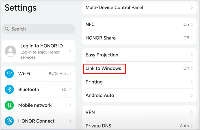Click Private DNS Auto value
Image resolution: width=200 pixels, height=130 pixels.
[184, 126]
